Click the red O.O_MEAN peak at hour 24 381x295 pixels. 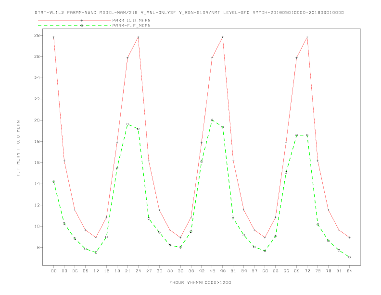coord(138,37)
